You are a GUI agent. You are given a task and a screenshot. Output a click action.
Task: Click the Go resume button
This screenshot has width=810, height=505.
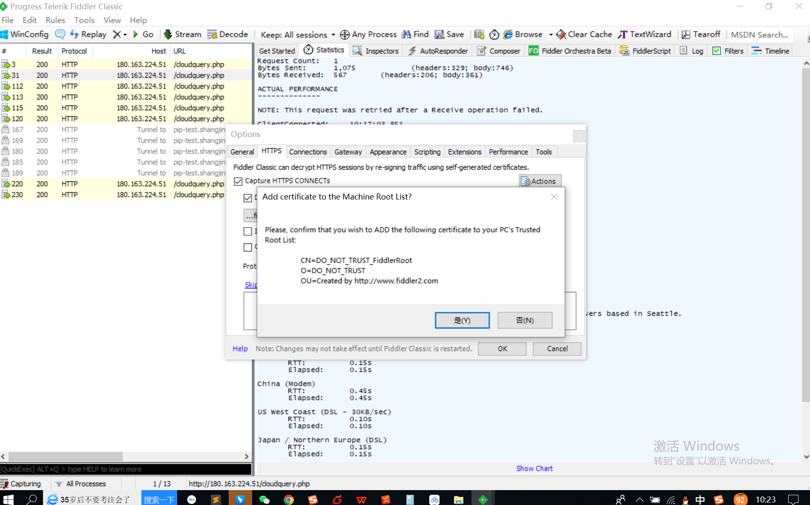pyautogui.click(x=144, y=34)
